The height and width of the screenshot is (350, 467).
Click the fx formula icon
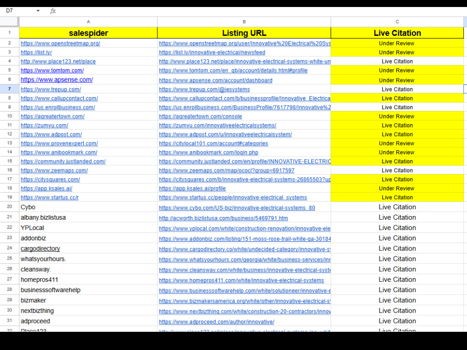53,11
